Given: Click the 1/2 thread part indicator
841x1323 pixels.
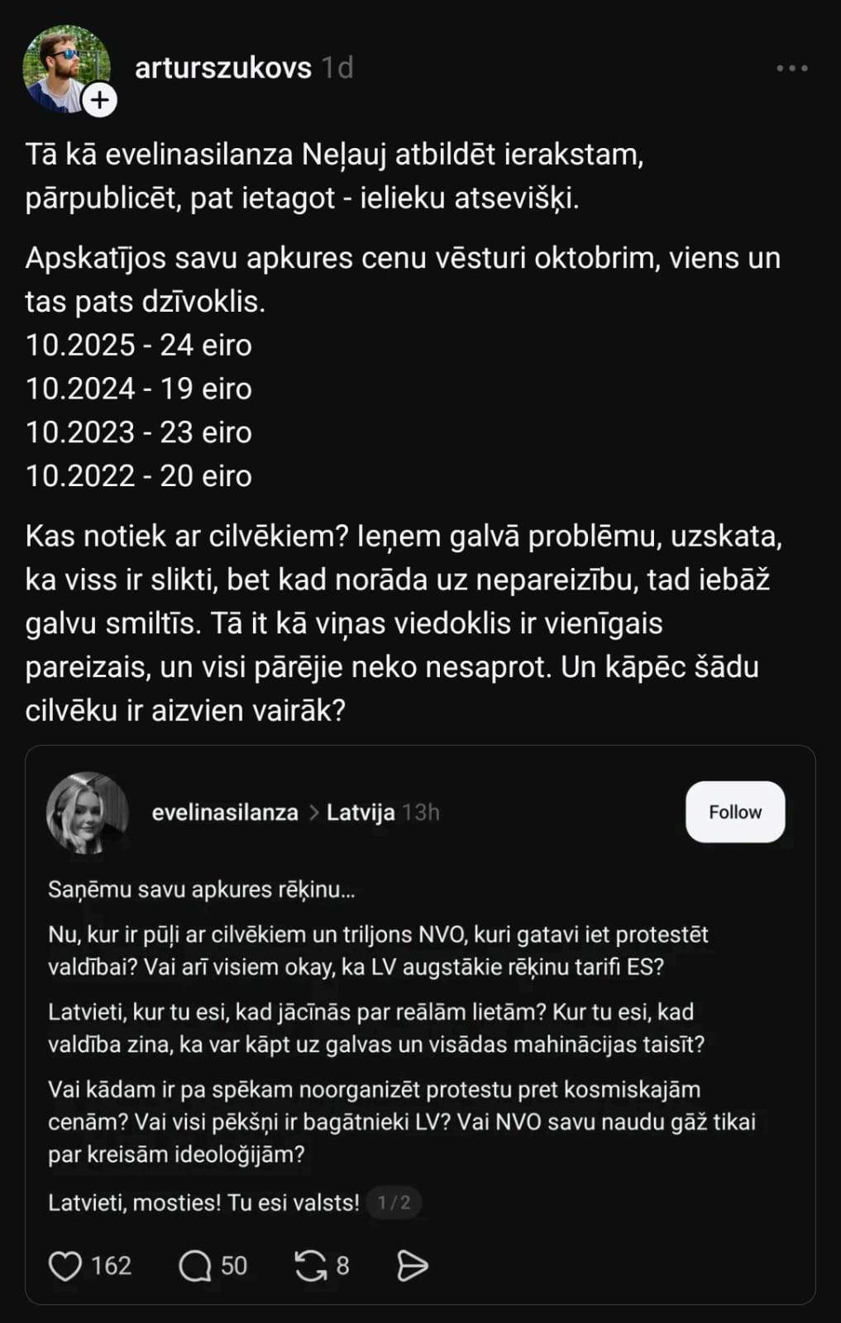Looking at the screenshot, I should [x=394, y=1202].
